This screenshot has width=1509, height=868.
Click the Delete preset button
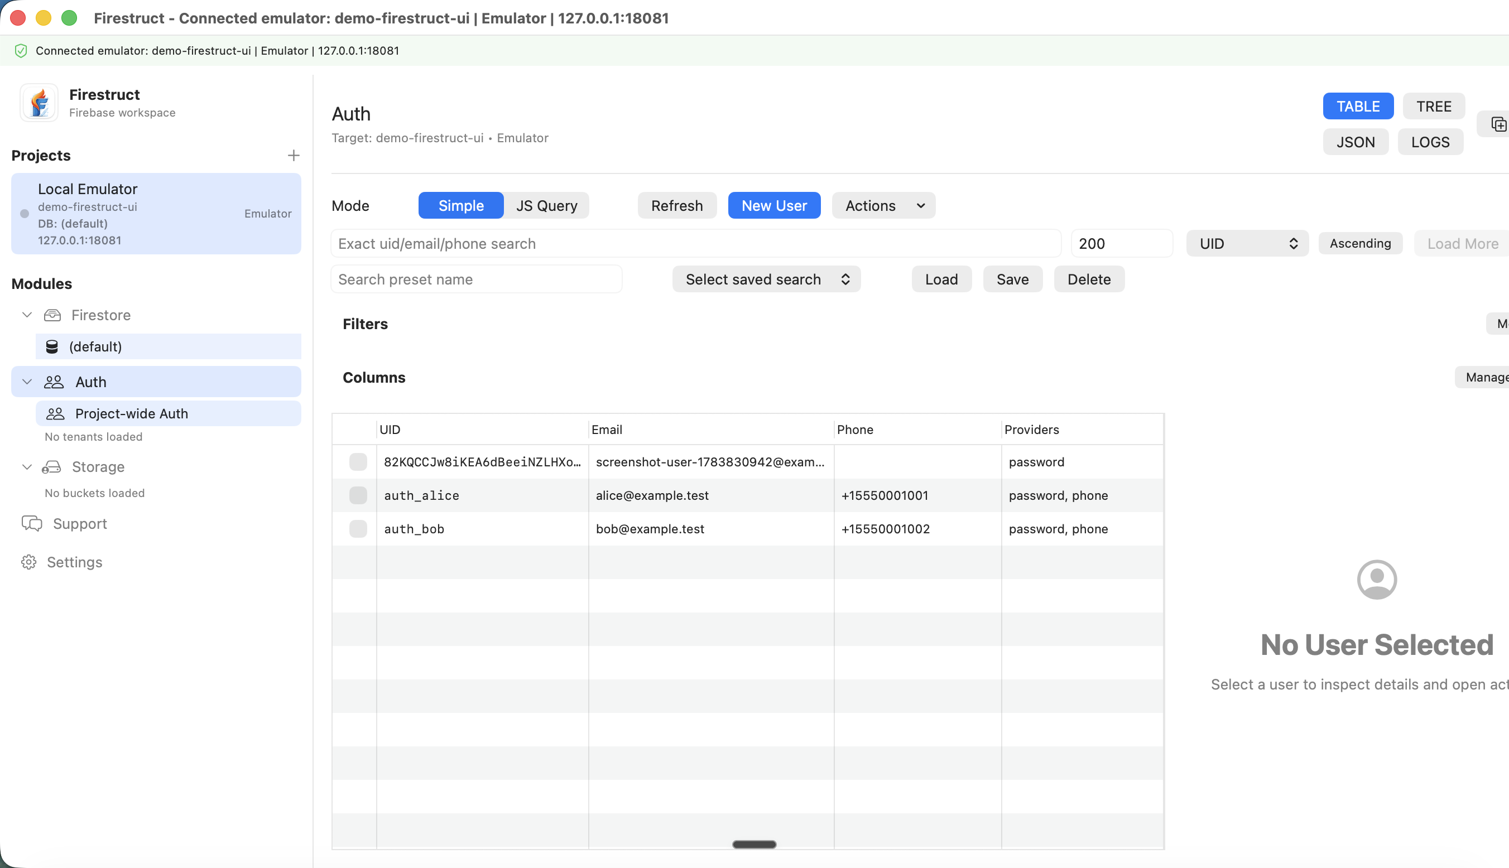pyautogui.click(x=1089, y=279)
